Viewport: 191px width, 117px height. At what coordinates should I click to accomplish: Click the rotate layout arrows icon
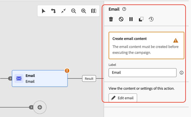pyautogui.click(x=53, y=11)
